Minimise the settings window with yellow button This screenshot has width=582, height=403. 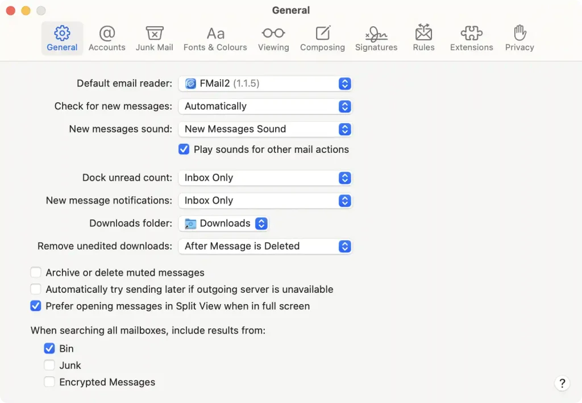pyautogui.click(x=26, y=11)
